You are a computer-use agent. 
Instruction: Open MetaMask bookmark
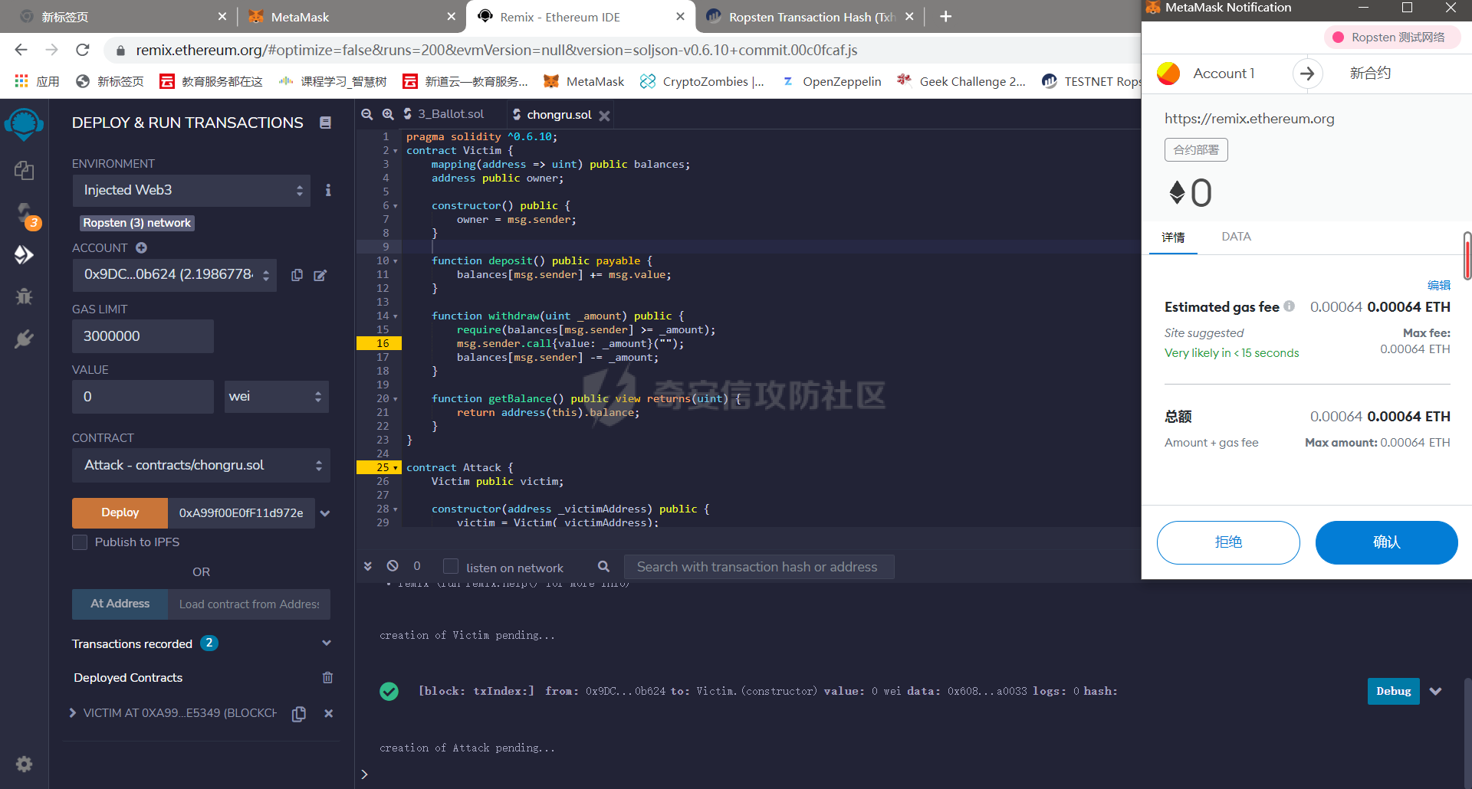[x=583, y=81]
